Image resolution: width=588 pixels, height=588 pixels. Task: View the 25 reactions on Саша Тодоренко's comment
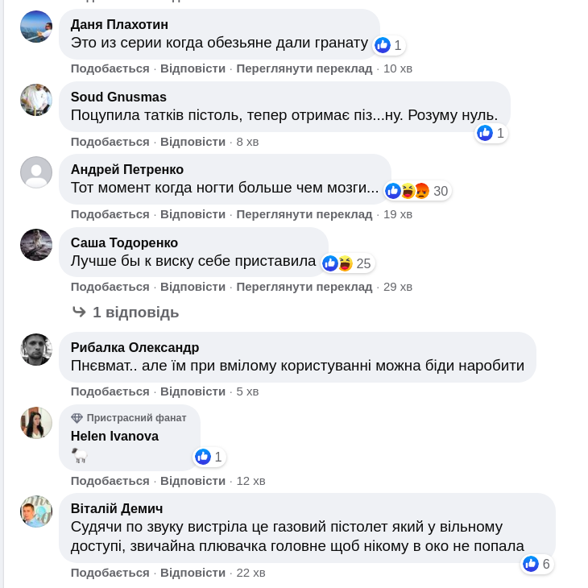[x=347, y=263]
